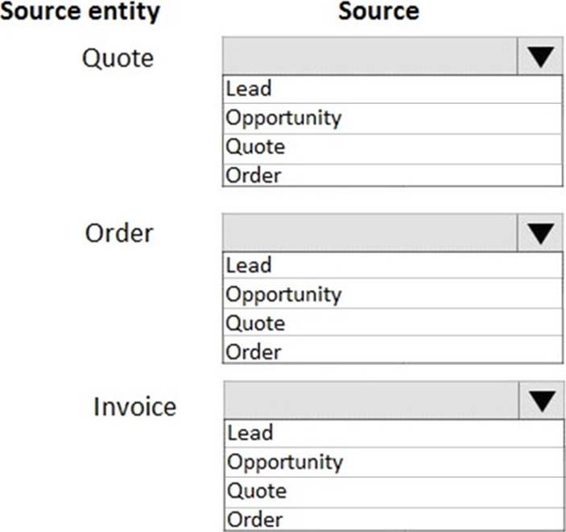Expand the Order source dropdown arrow
Image resolution: width=566 pixels, height=532 pixels.
click(x=540, y=233)
